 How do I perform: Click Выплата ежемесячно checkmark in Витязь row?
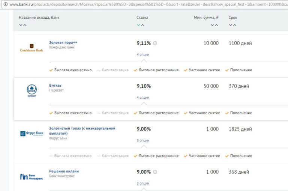[x=51, y=113]
